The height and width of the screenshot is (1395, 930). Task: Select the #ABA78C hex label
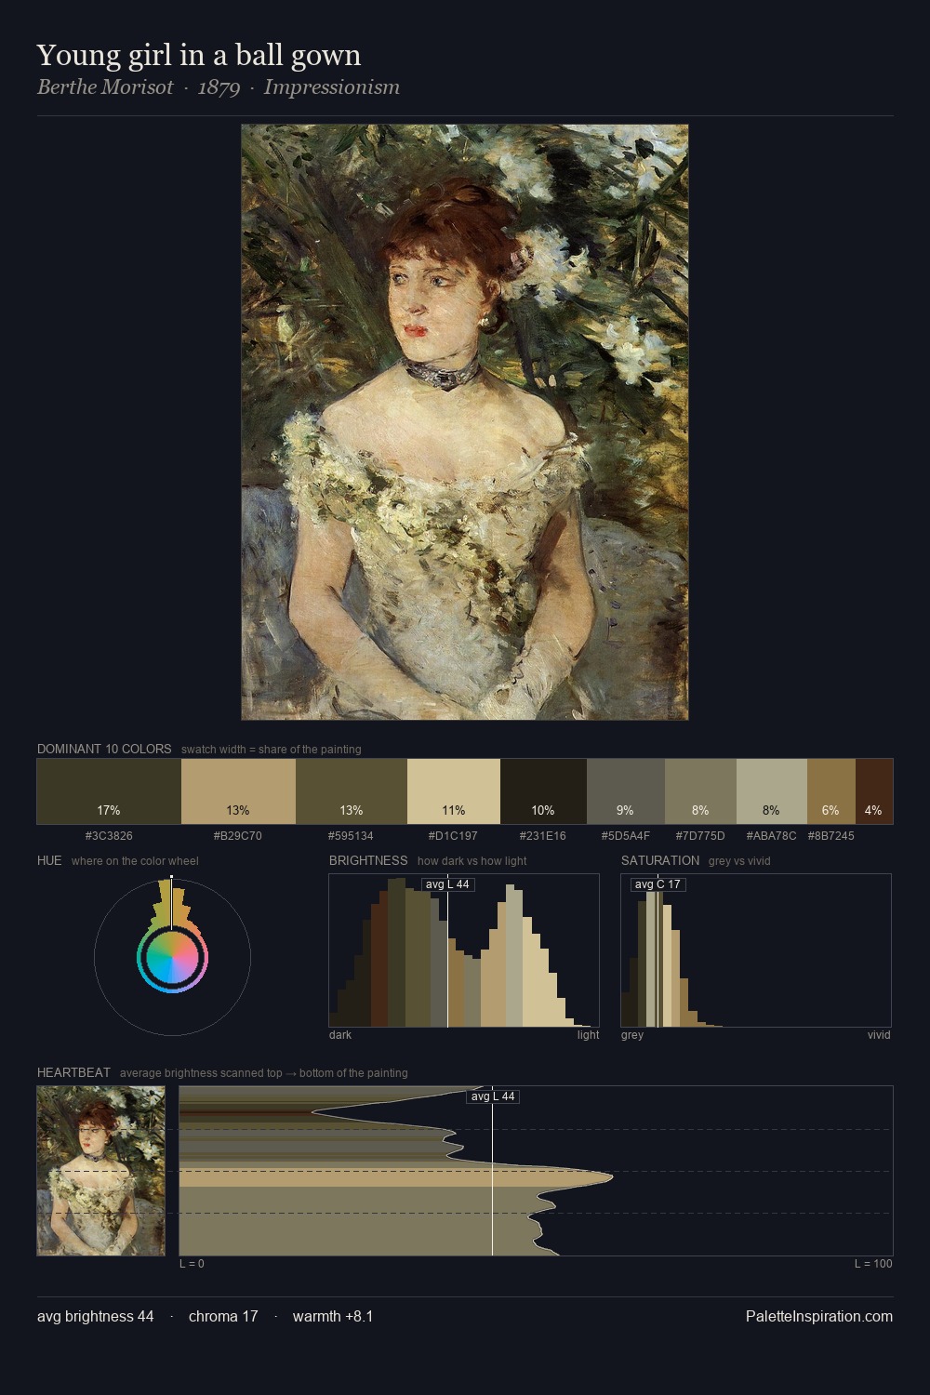point(772,836)
